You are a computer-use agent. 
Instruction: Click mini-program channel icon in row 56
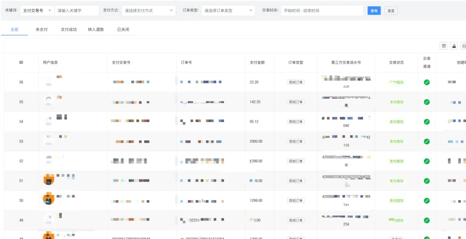click(427, 82)
